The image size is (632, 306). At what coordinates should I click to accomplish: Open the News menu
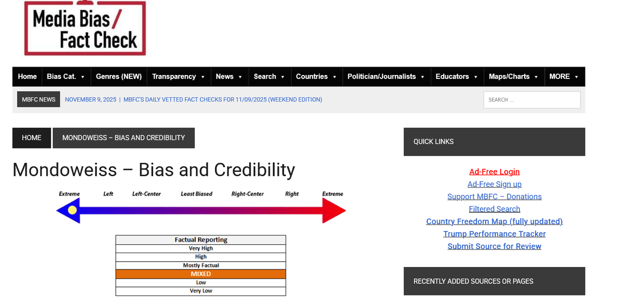pos(230,76)
